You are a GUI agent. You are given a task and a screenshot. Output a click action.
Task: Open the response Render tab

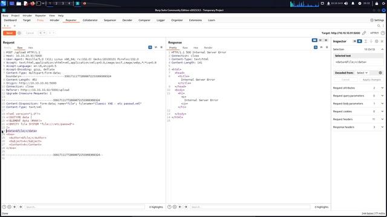point(208,48)
